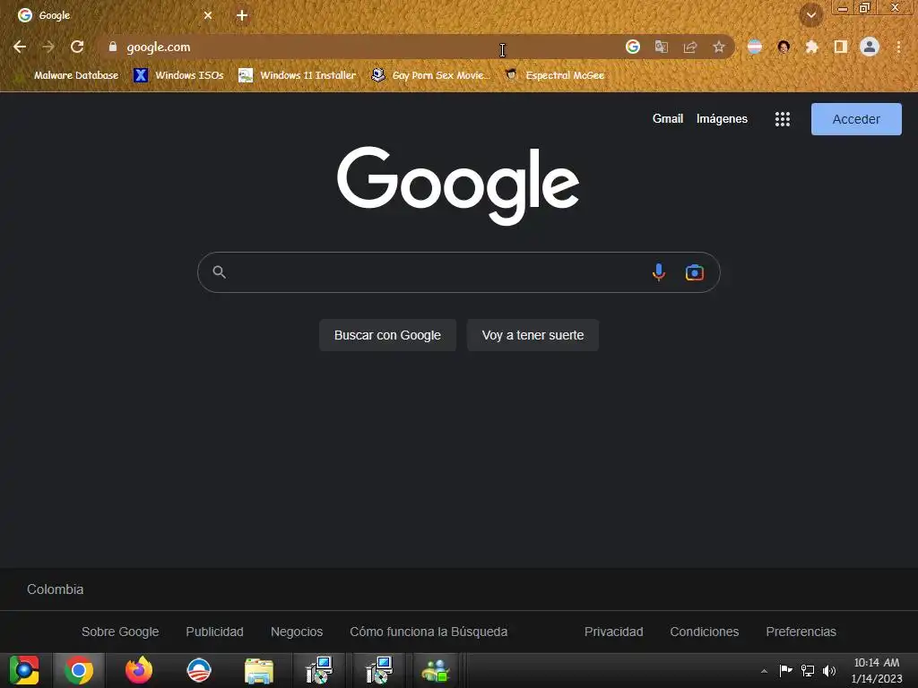Open the Malware Database bookmark
918x688 pixels.
coord(69,75)
